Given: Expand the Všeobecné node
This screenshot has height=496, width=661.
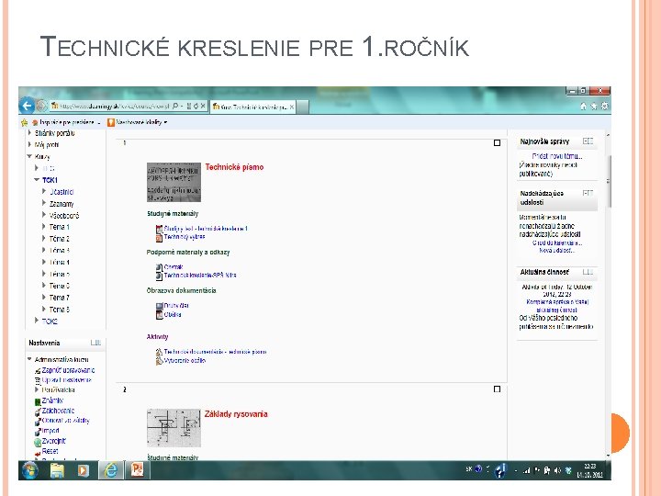Looking at the screenshot, I should coord(44,215).
